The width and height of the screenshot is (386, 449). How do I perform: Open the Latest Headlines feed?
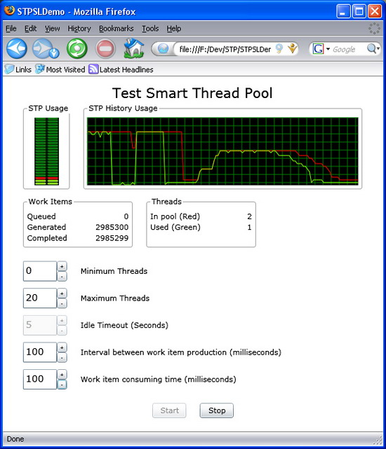[x=121, y=69]
